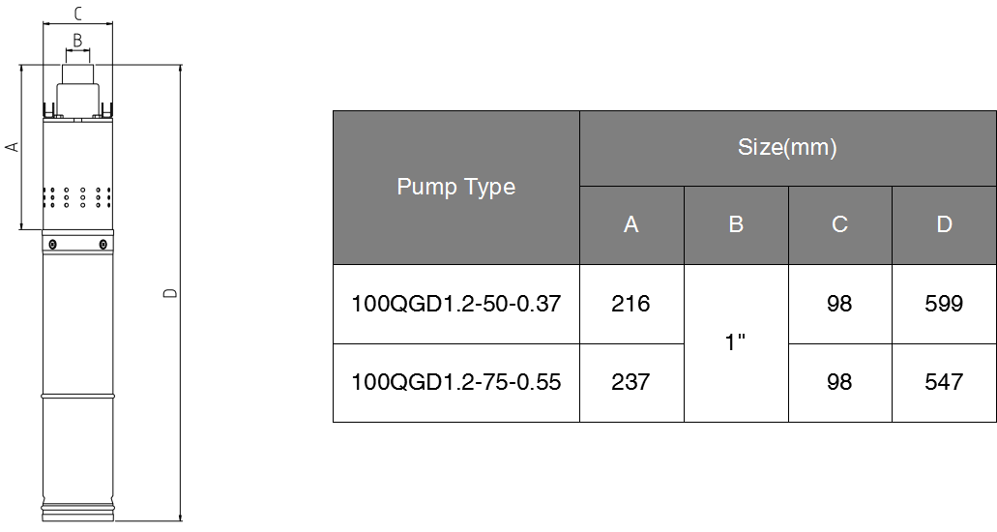Click model 100QGD1.2-75-0.55 cell
Screen dimensions: 997x532
click(455, 383)
